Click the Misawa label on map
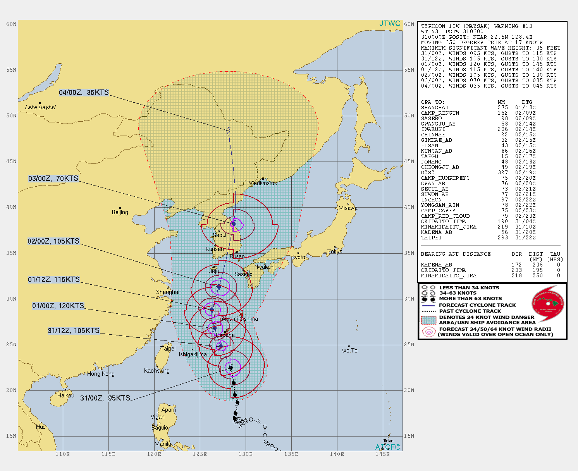This screenshot has height=471, width=578. pos(348,208)
